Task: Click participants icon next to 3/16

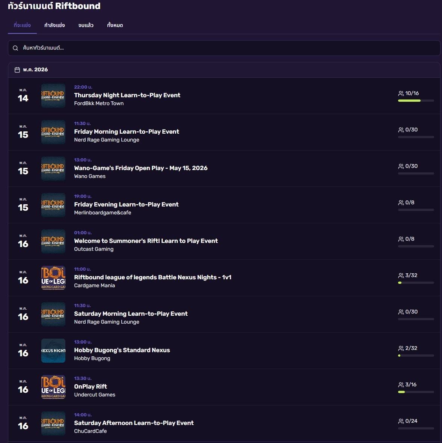Action: [401, 385]
